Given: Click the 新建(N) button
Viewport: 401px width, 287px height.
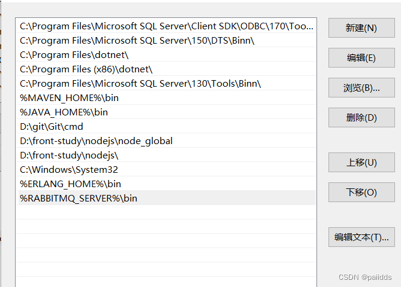Looking at the screenshot, I should [361, 28].
